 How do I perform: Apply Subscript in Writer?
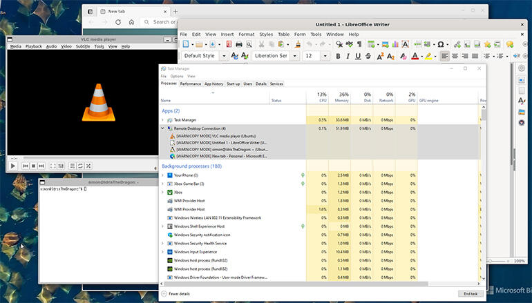click(390, 57)
